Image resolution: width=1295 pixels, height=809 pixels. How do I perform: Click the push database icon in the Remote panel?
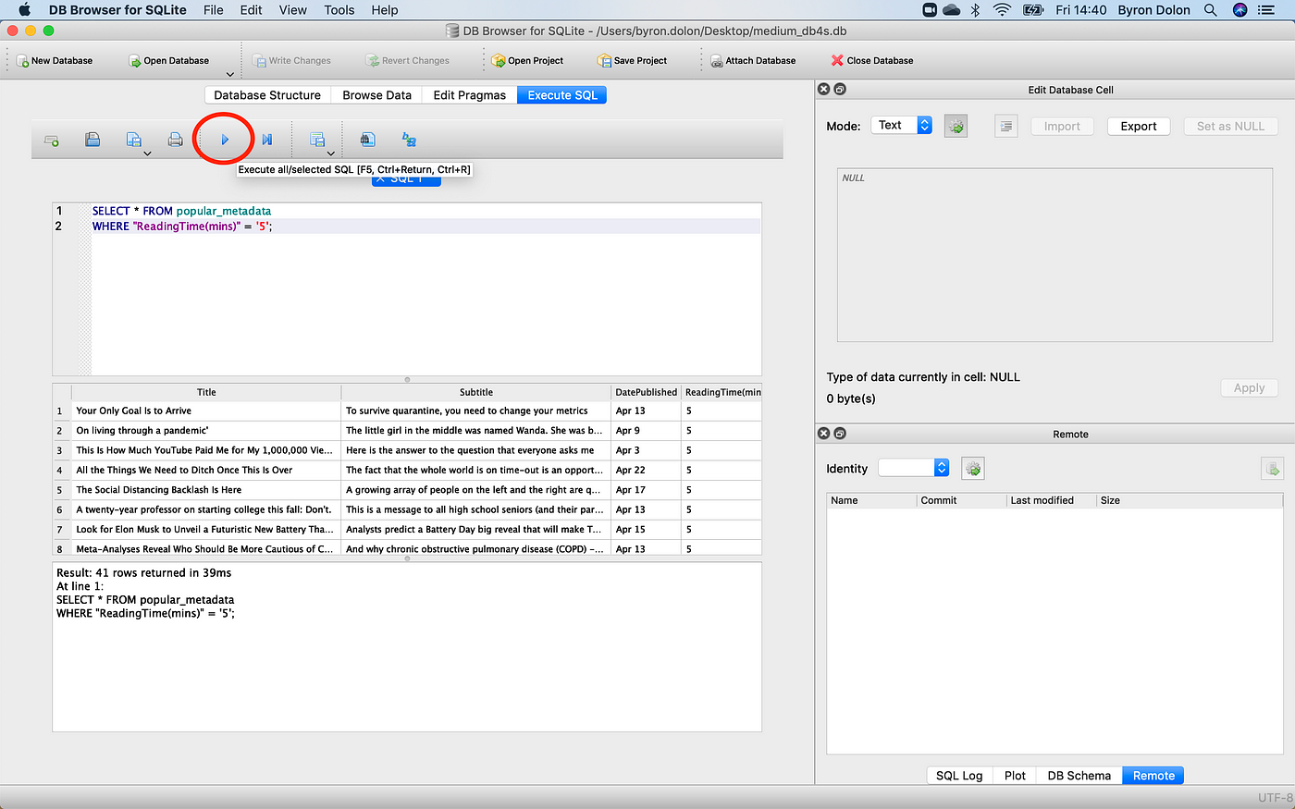pos(1272,469)
